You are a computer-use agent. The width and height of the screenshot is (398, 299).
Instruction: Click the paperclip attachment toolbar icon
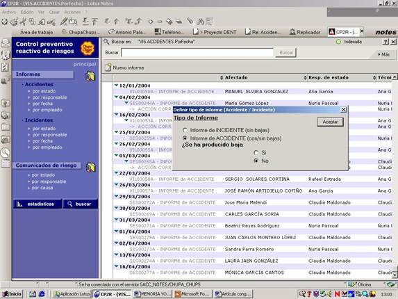pyautogui.click(x=190, y=22)
